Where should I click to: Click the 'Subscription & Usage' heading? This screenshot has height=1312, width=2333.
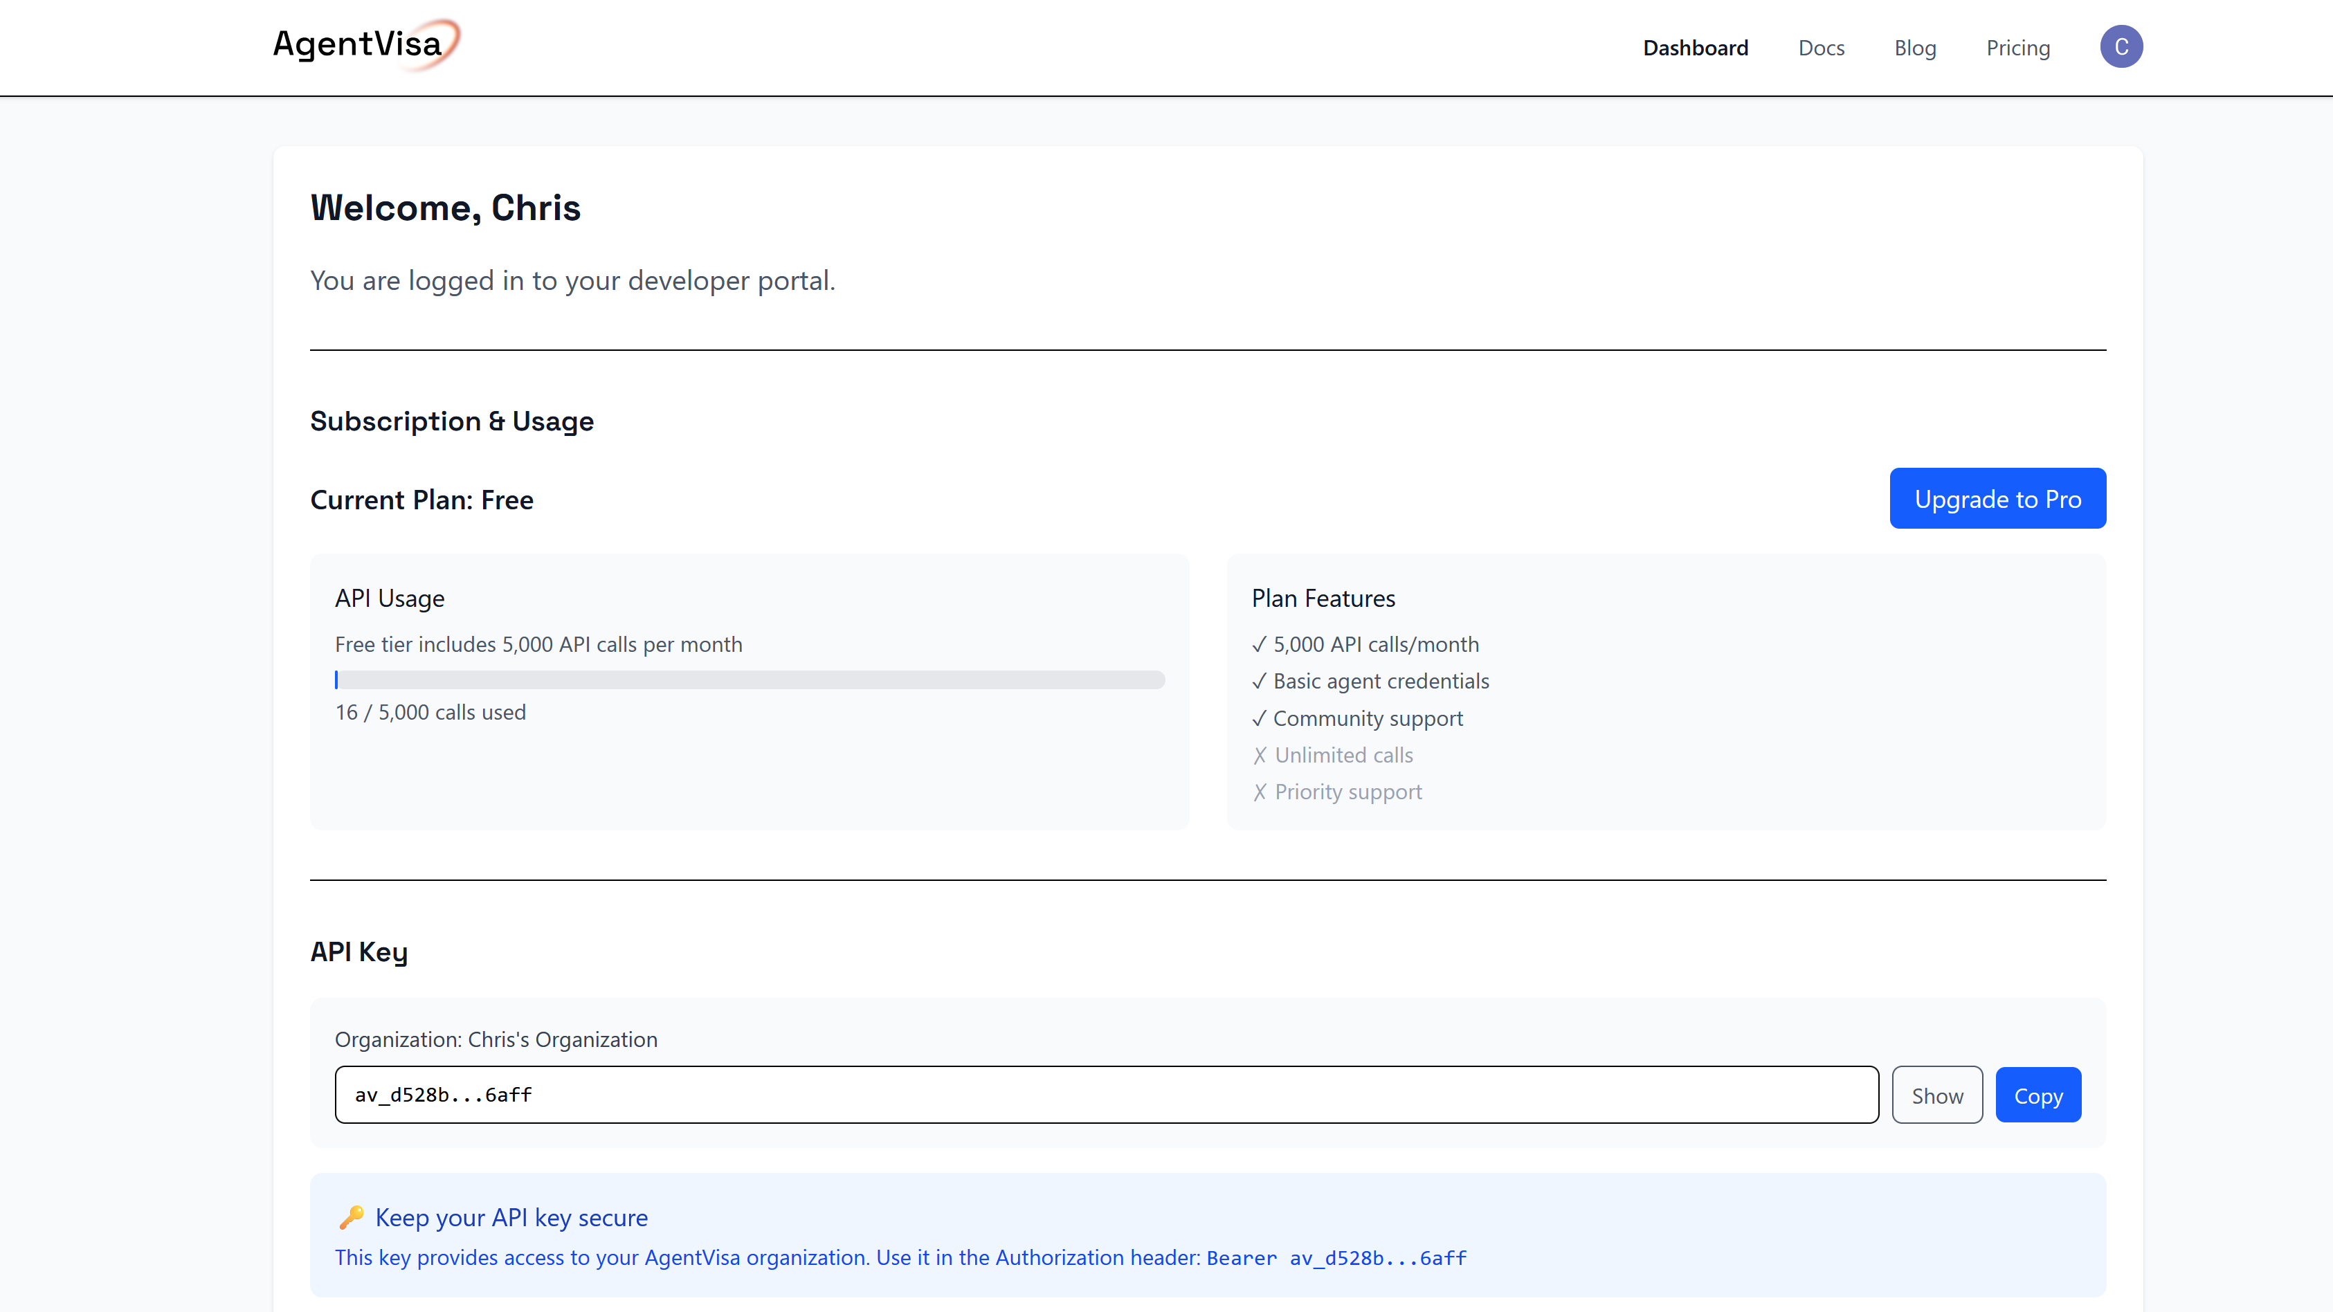pyautogui.click(x=452, y=421)
